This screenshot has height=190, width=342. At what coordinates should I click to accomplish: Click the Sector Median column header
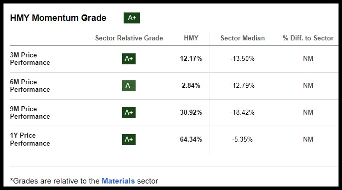[242, 38]
